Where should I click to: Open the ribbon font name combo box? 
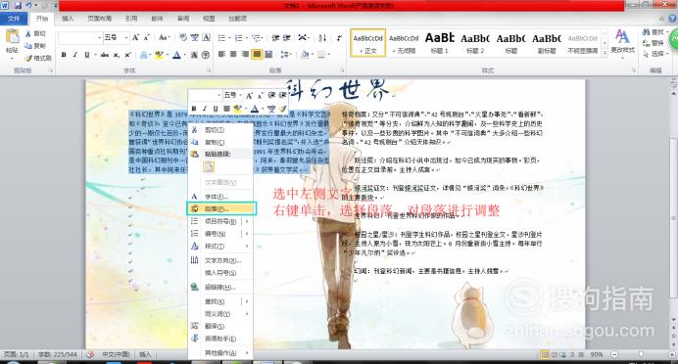click(80, 38)
